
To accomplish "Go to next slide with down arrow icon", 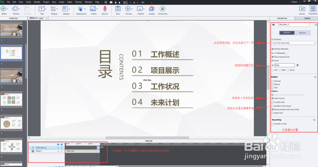I will [116, 3].
